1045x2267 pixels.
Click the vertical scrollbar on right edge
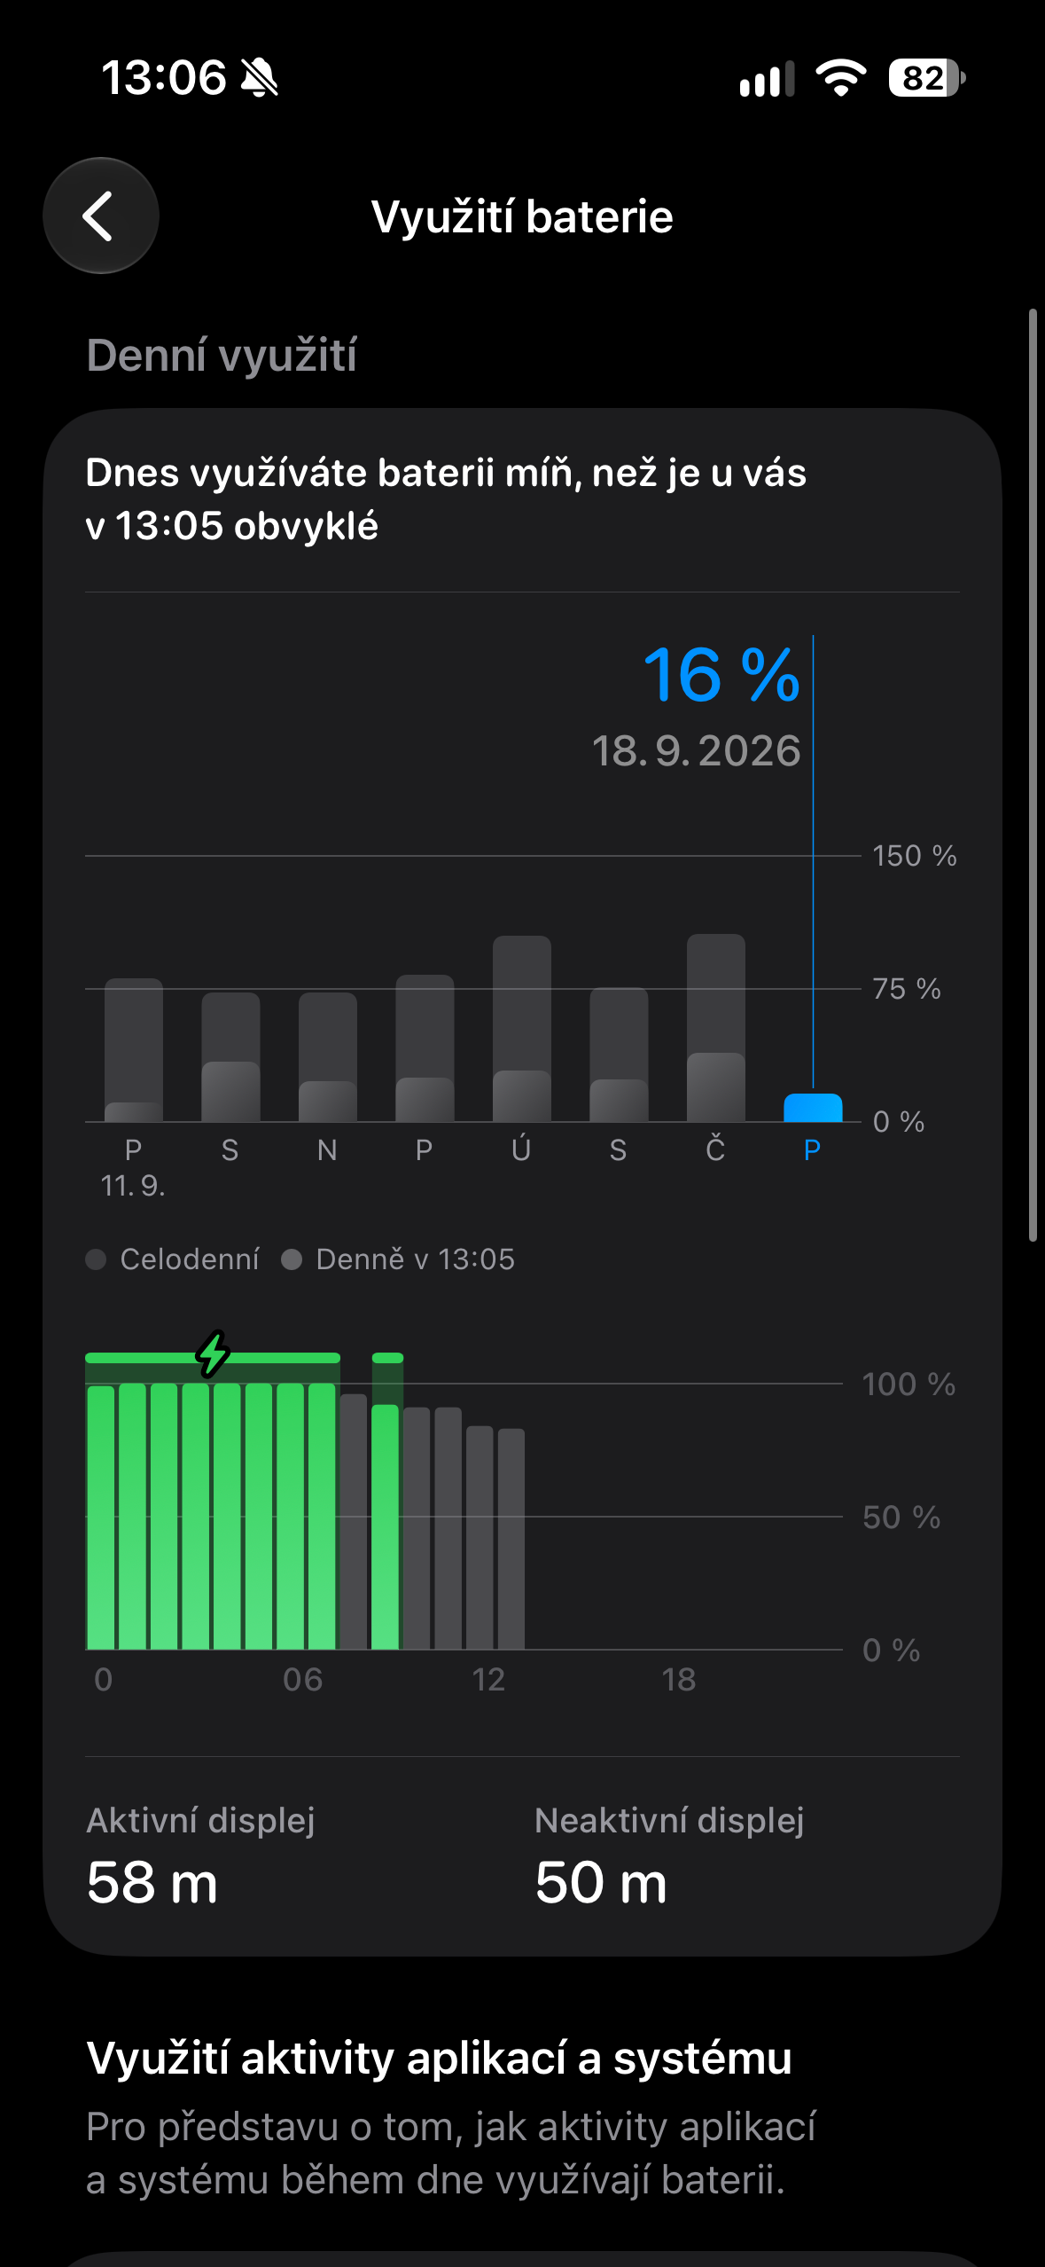click(x=1033, y=775)
